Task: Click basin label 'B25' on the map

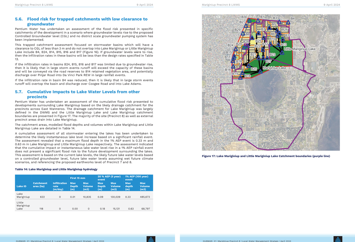Action: click(x=258, y=41)
